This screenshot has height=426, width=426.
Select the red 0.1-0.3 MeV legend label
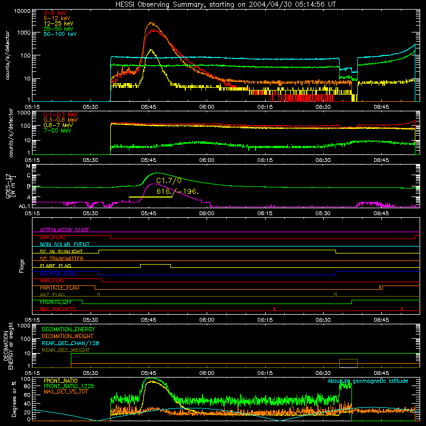point(61,114)
